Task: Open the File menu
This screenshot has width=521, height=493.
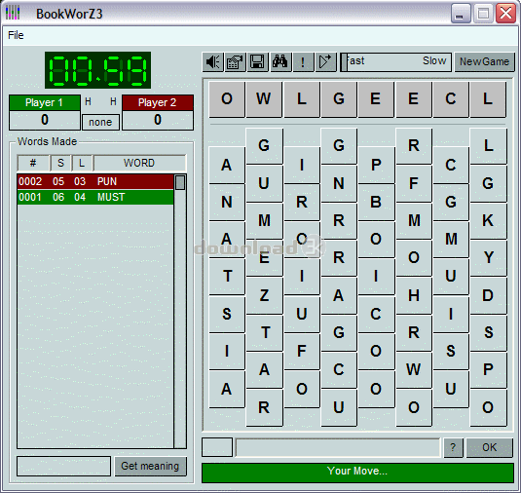Action: click(16, 35)
